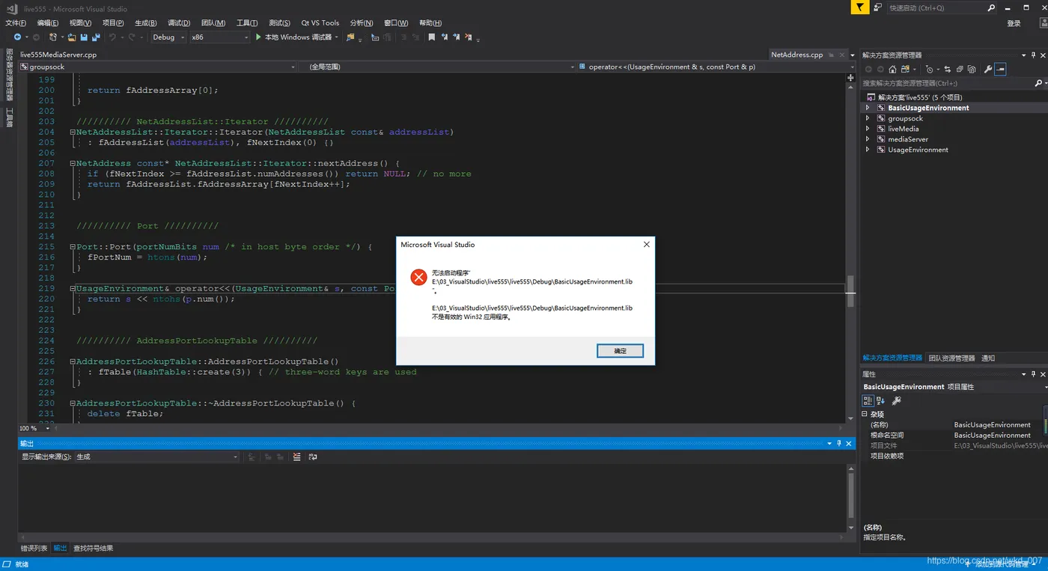Click the 本地 Windows 调试器 button

pos(296,37)
